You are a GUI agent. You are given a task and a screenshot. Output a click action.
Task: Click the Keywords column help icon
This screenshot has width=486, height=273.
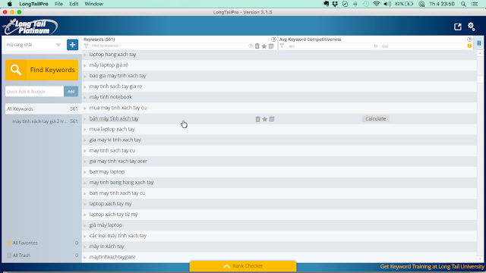(273, 39)
